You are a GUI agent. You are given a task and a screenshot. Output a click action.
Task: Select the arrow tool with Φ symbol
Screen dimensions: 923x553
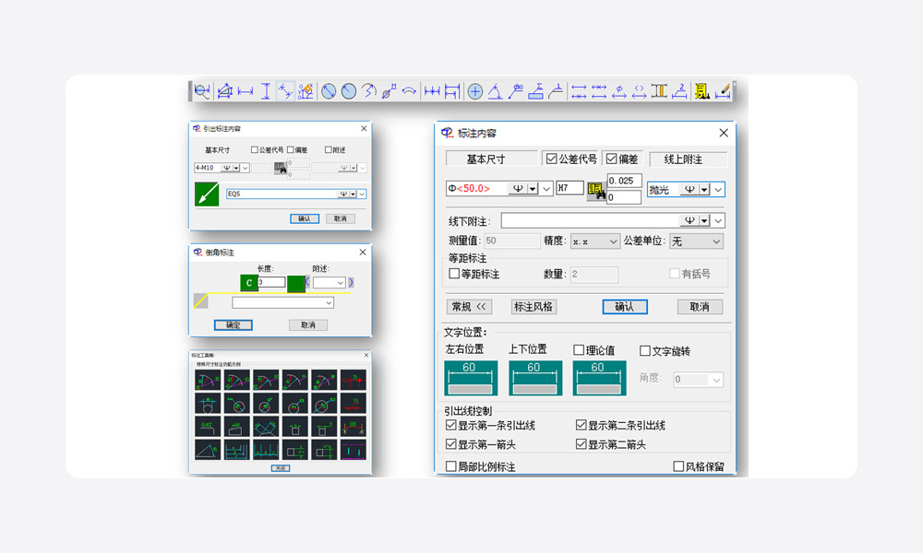(618, 91)
